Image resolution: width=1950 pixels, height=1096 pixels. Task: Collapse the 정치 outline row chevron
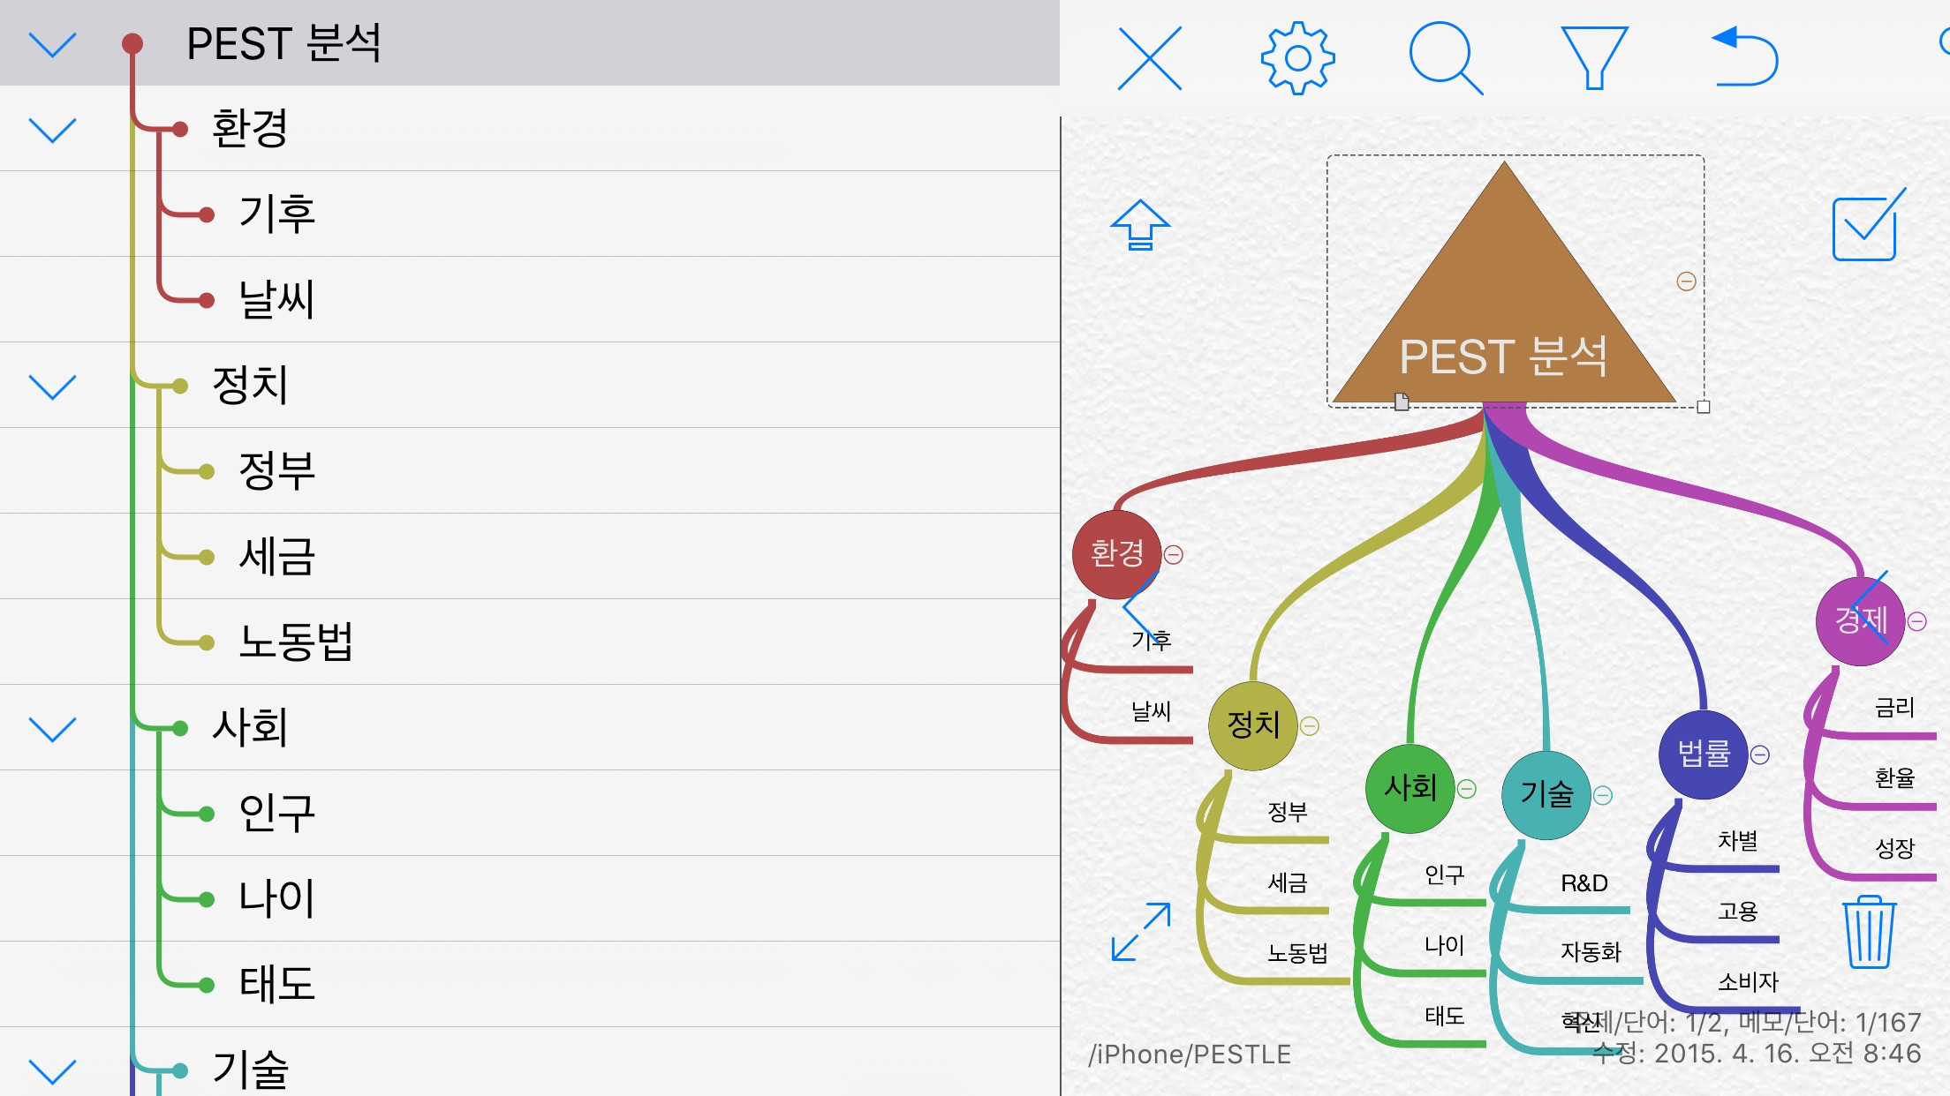53,387
